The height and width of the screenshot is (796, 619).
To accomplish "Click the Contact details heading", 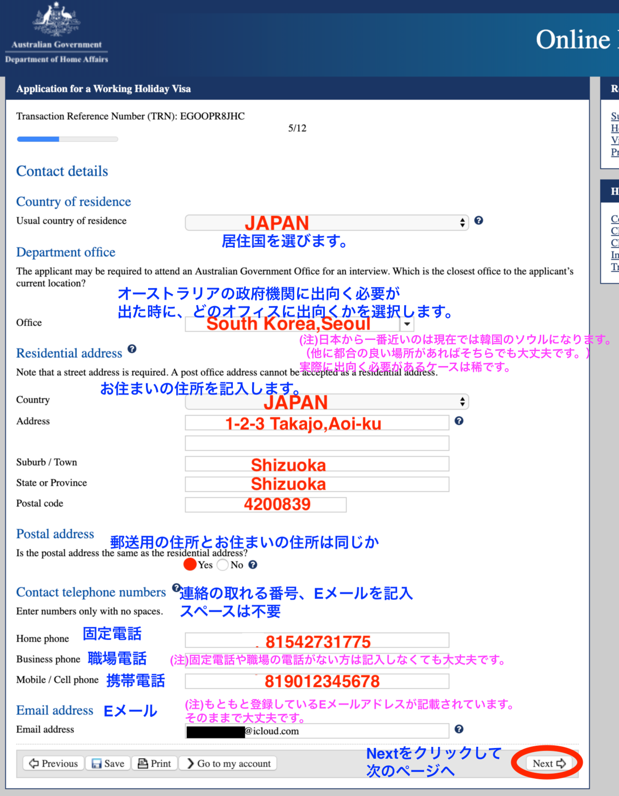I will (x=62, y=171).
